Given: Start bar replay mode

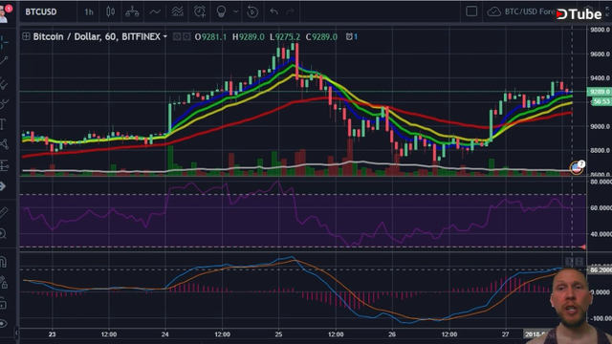Looking at the screenshot, I should pos(252,11).
